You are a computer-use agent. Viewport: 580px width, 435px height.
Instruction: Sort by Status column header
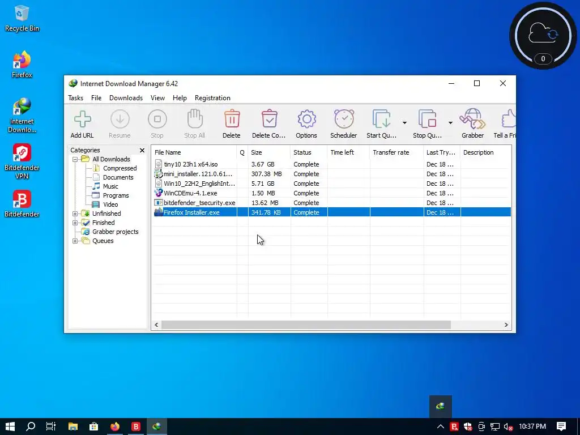pyautogui.click(x=309, y=152)
